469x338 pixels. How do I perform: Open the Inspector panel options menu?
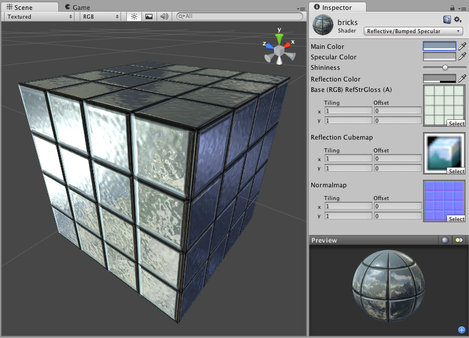click(463, 8)
